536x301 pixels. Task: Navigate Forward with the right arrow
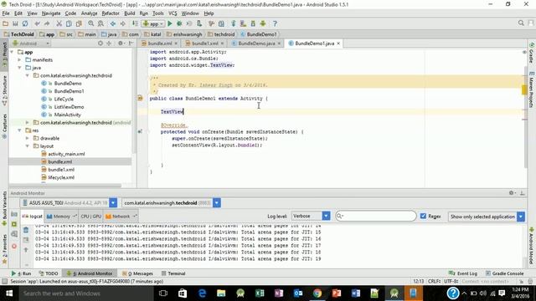point(123,23)
